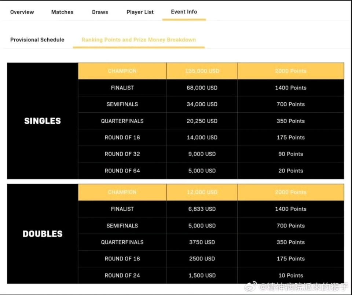352x295 pixels.
Task: Click the 20,250 USD quarterfinals prize cell
Action: [202, 121]
